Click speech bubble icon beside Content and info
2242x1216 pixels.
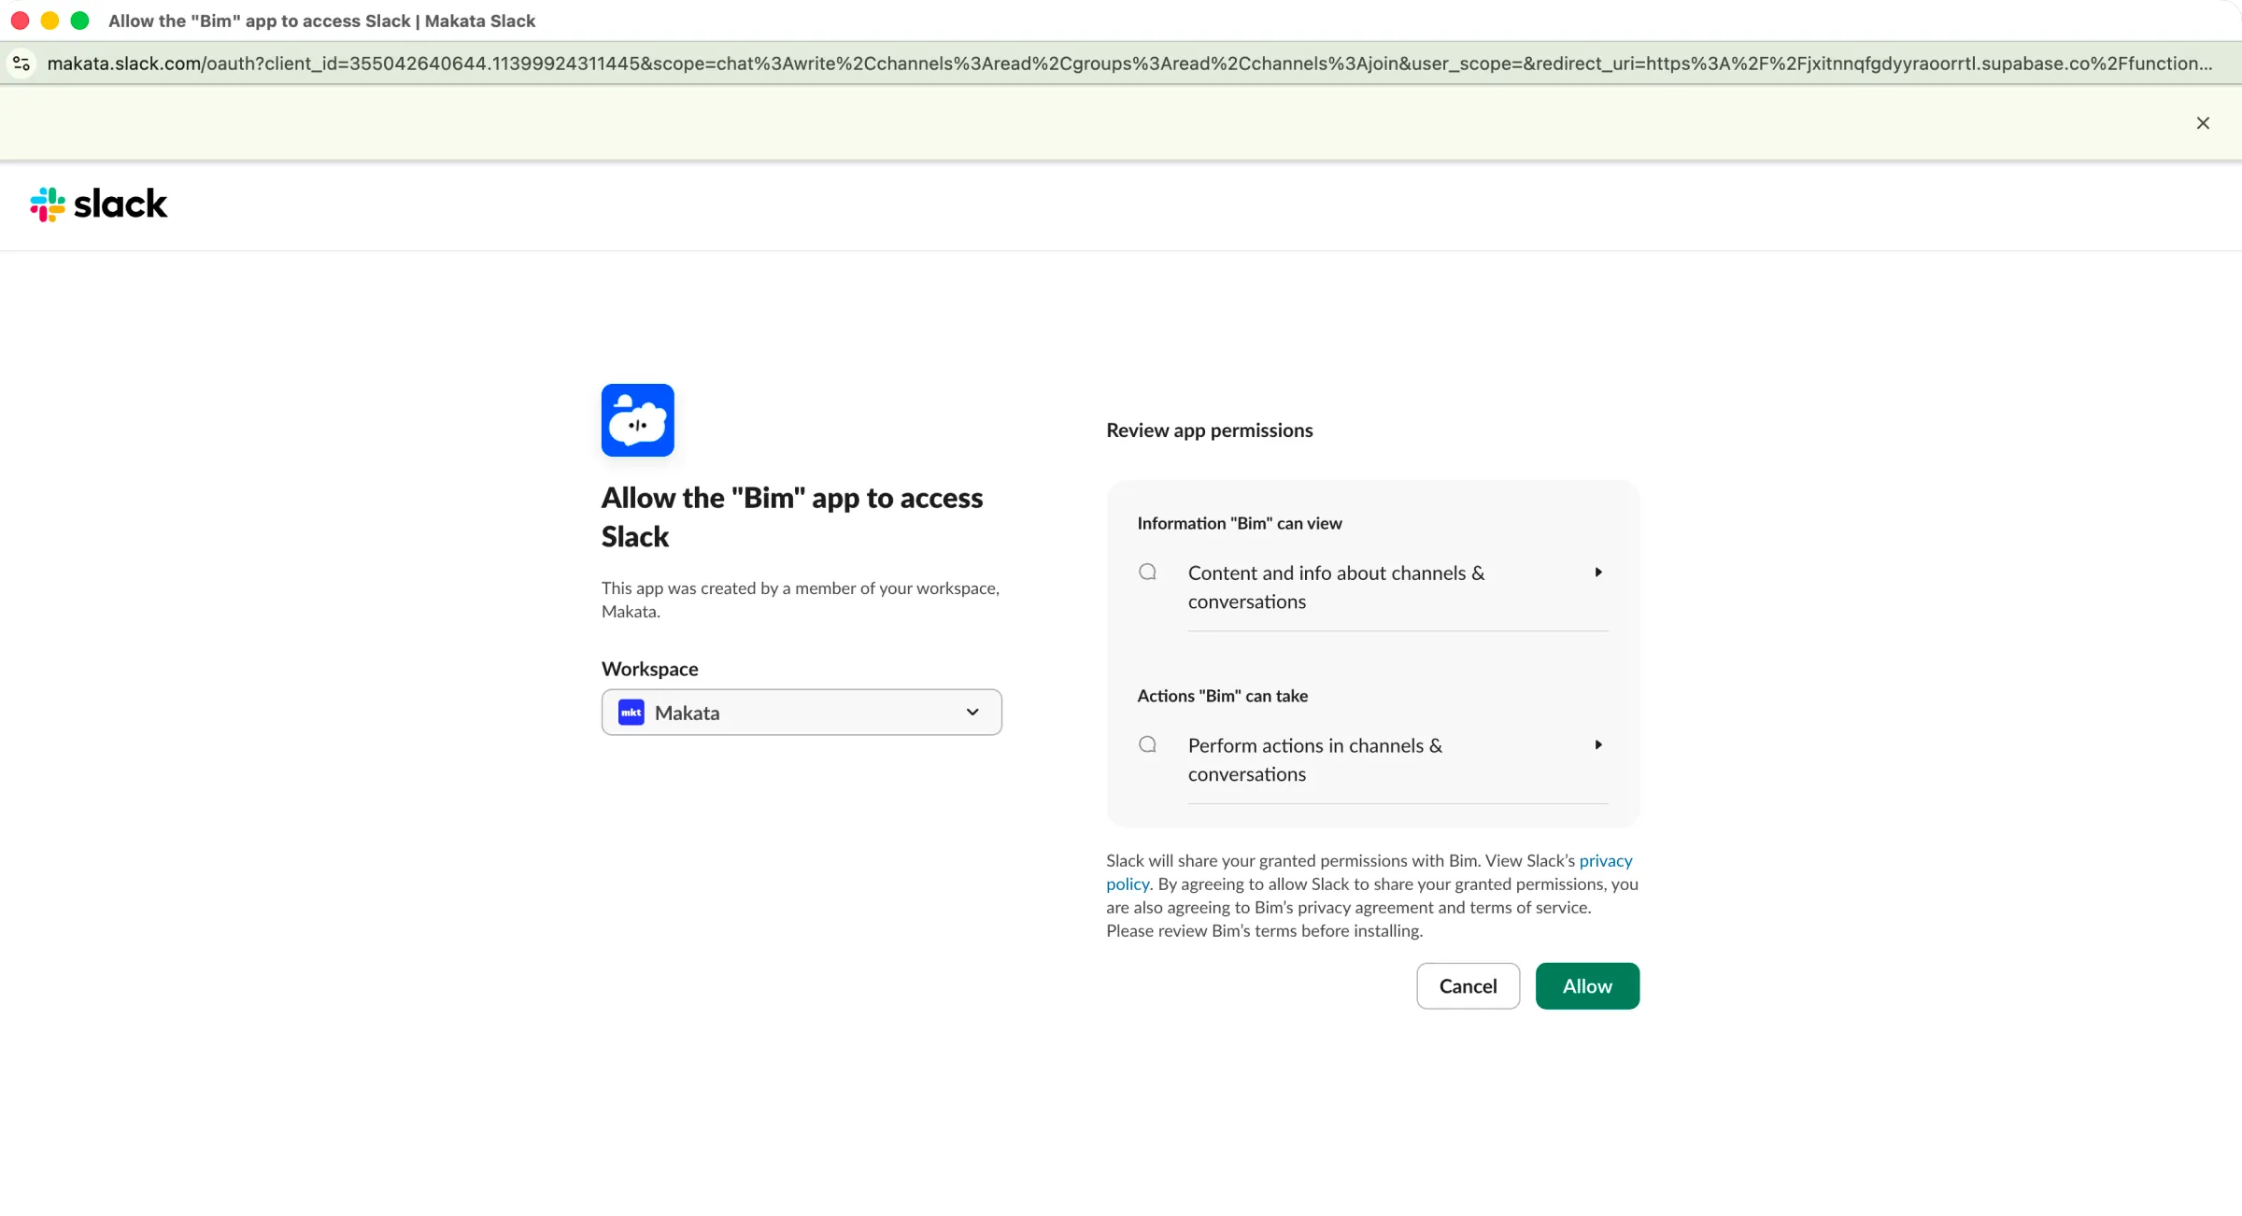tap(1147, 573)
